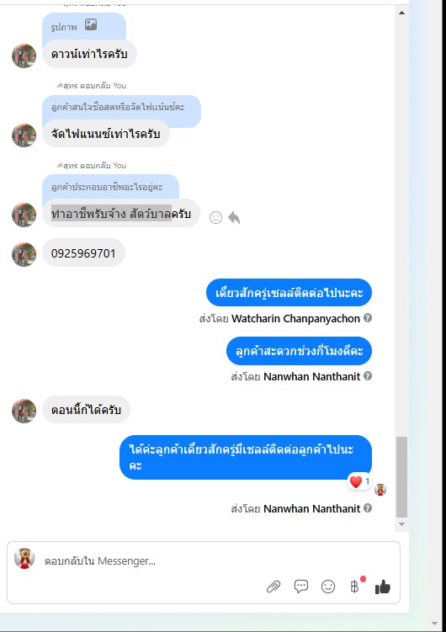Open emoji picker in reply box
This screenshot has width=446, height=632.
click(x=328, y=587)
